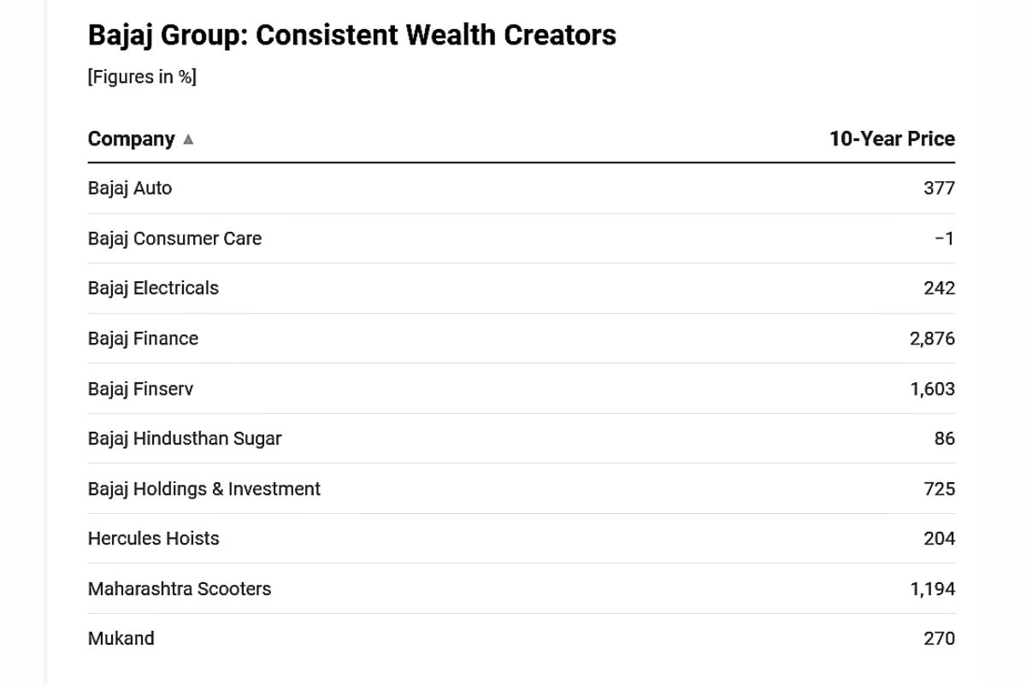Image resolution: width=1026 pixels, height=684 pixels.
Task: Select Bajaj Finserv in the list
Action: [x=140, y=389]
